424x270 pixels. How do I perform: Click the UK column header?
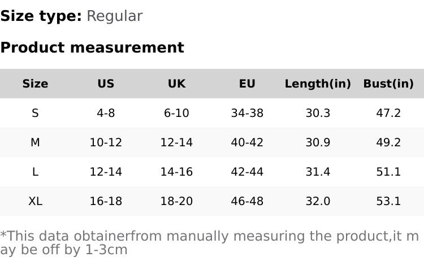(x=176, y=84)
